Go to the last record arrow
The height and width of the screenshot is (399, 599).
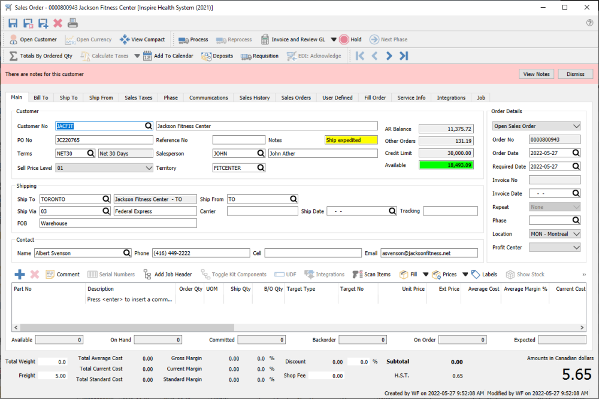click(x=404, y=56)
